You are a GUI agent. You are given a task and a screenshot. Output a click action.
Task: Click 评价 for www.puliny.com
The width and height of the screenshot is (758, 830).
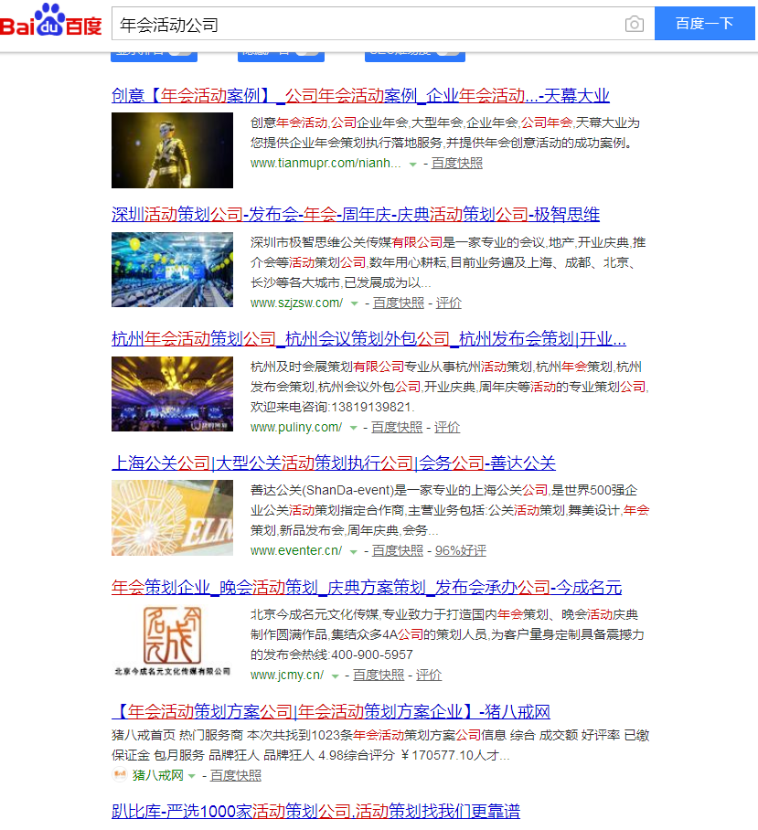(x=447, y=427)
